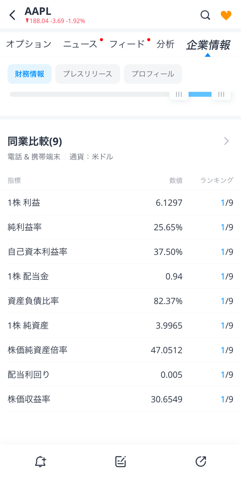Switch to the フィード tab
The height and width of the screenshot is (479, 241).
click(127, 44)
